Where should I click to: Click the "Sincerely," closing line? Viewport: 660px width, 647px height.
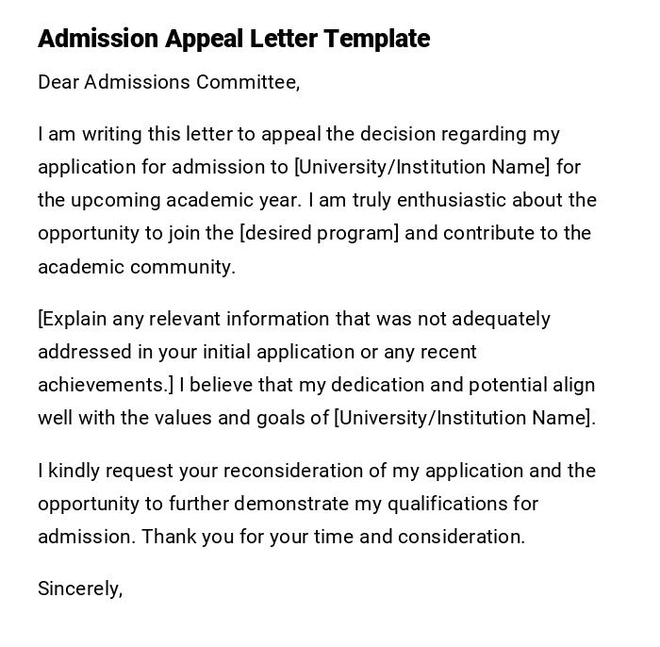(x=80, y=589)
